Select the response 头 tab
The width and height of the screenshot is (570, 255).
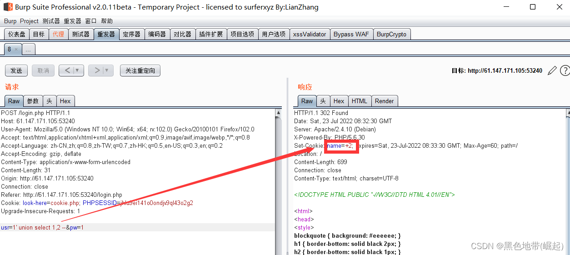323,101
